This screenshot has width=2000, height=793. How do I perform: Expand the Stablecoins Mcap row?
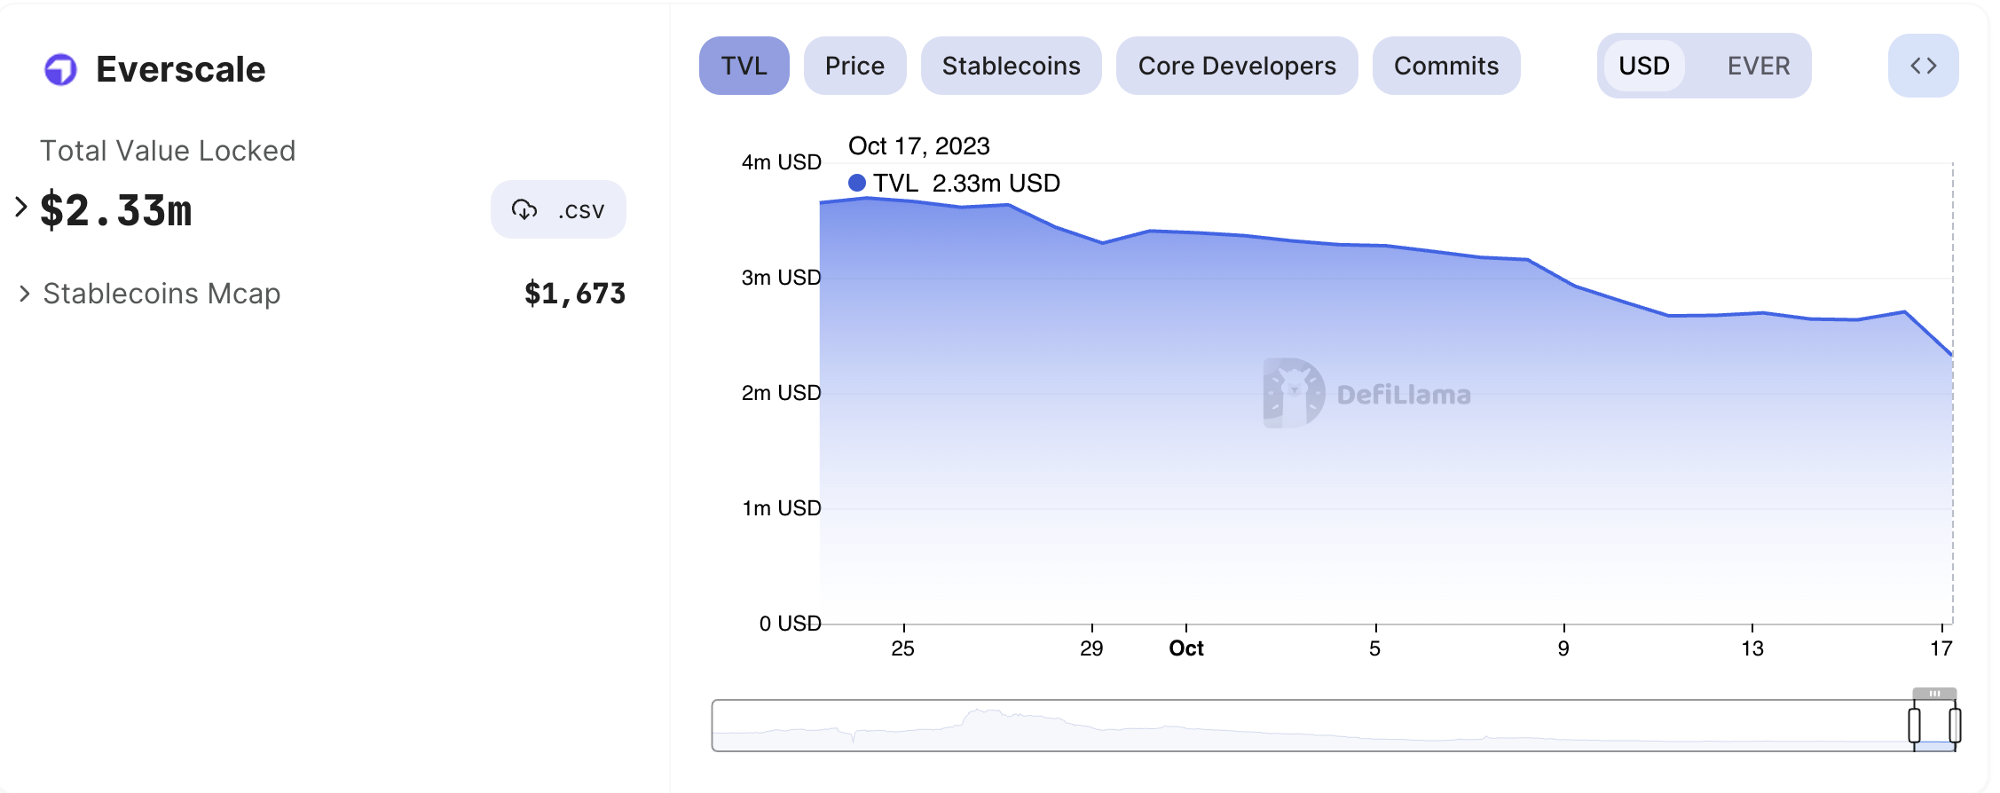25,294
